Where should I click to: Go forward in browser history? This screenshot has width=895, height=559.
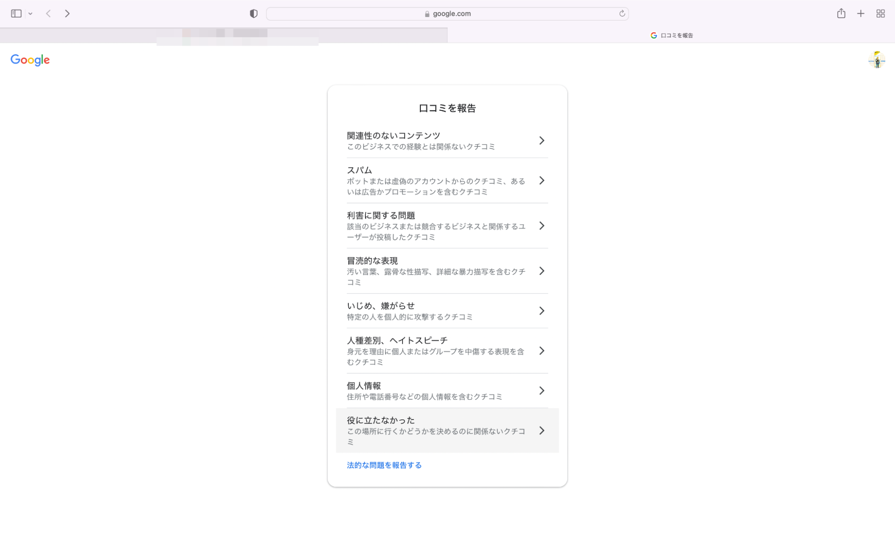point(67,13)
